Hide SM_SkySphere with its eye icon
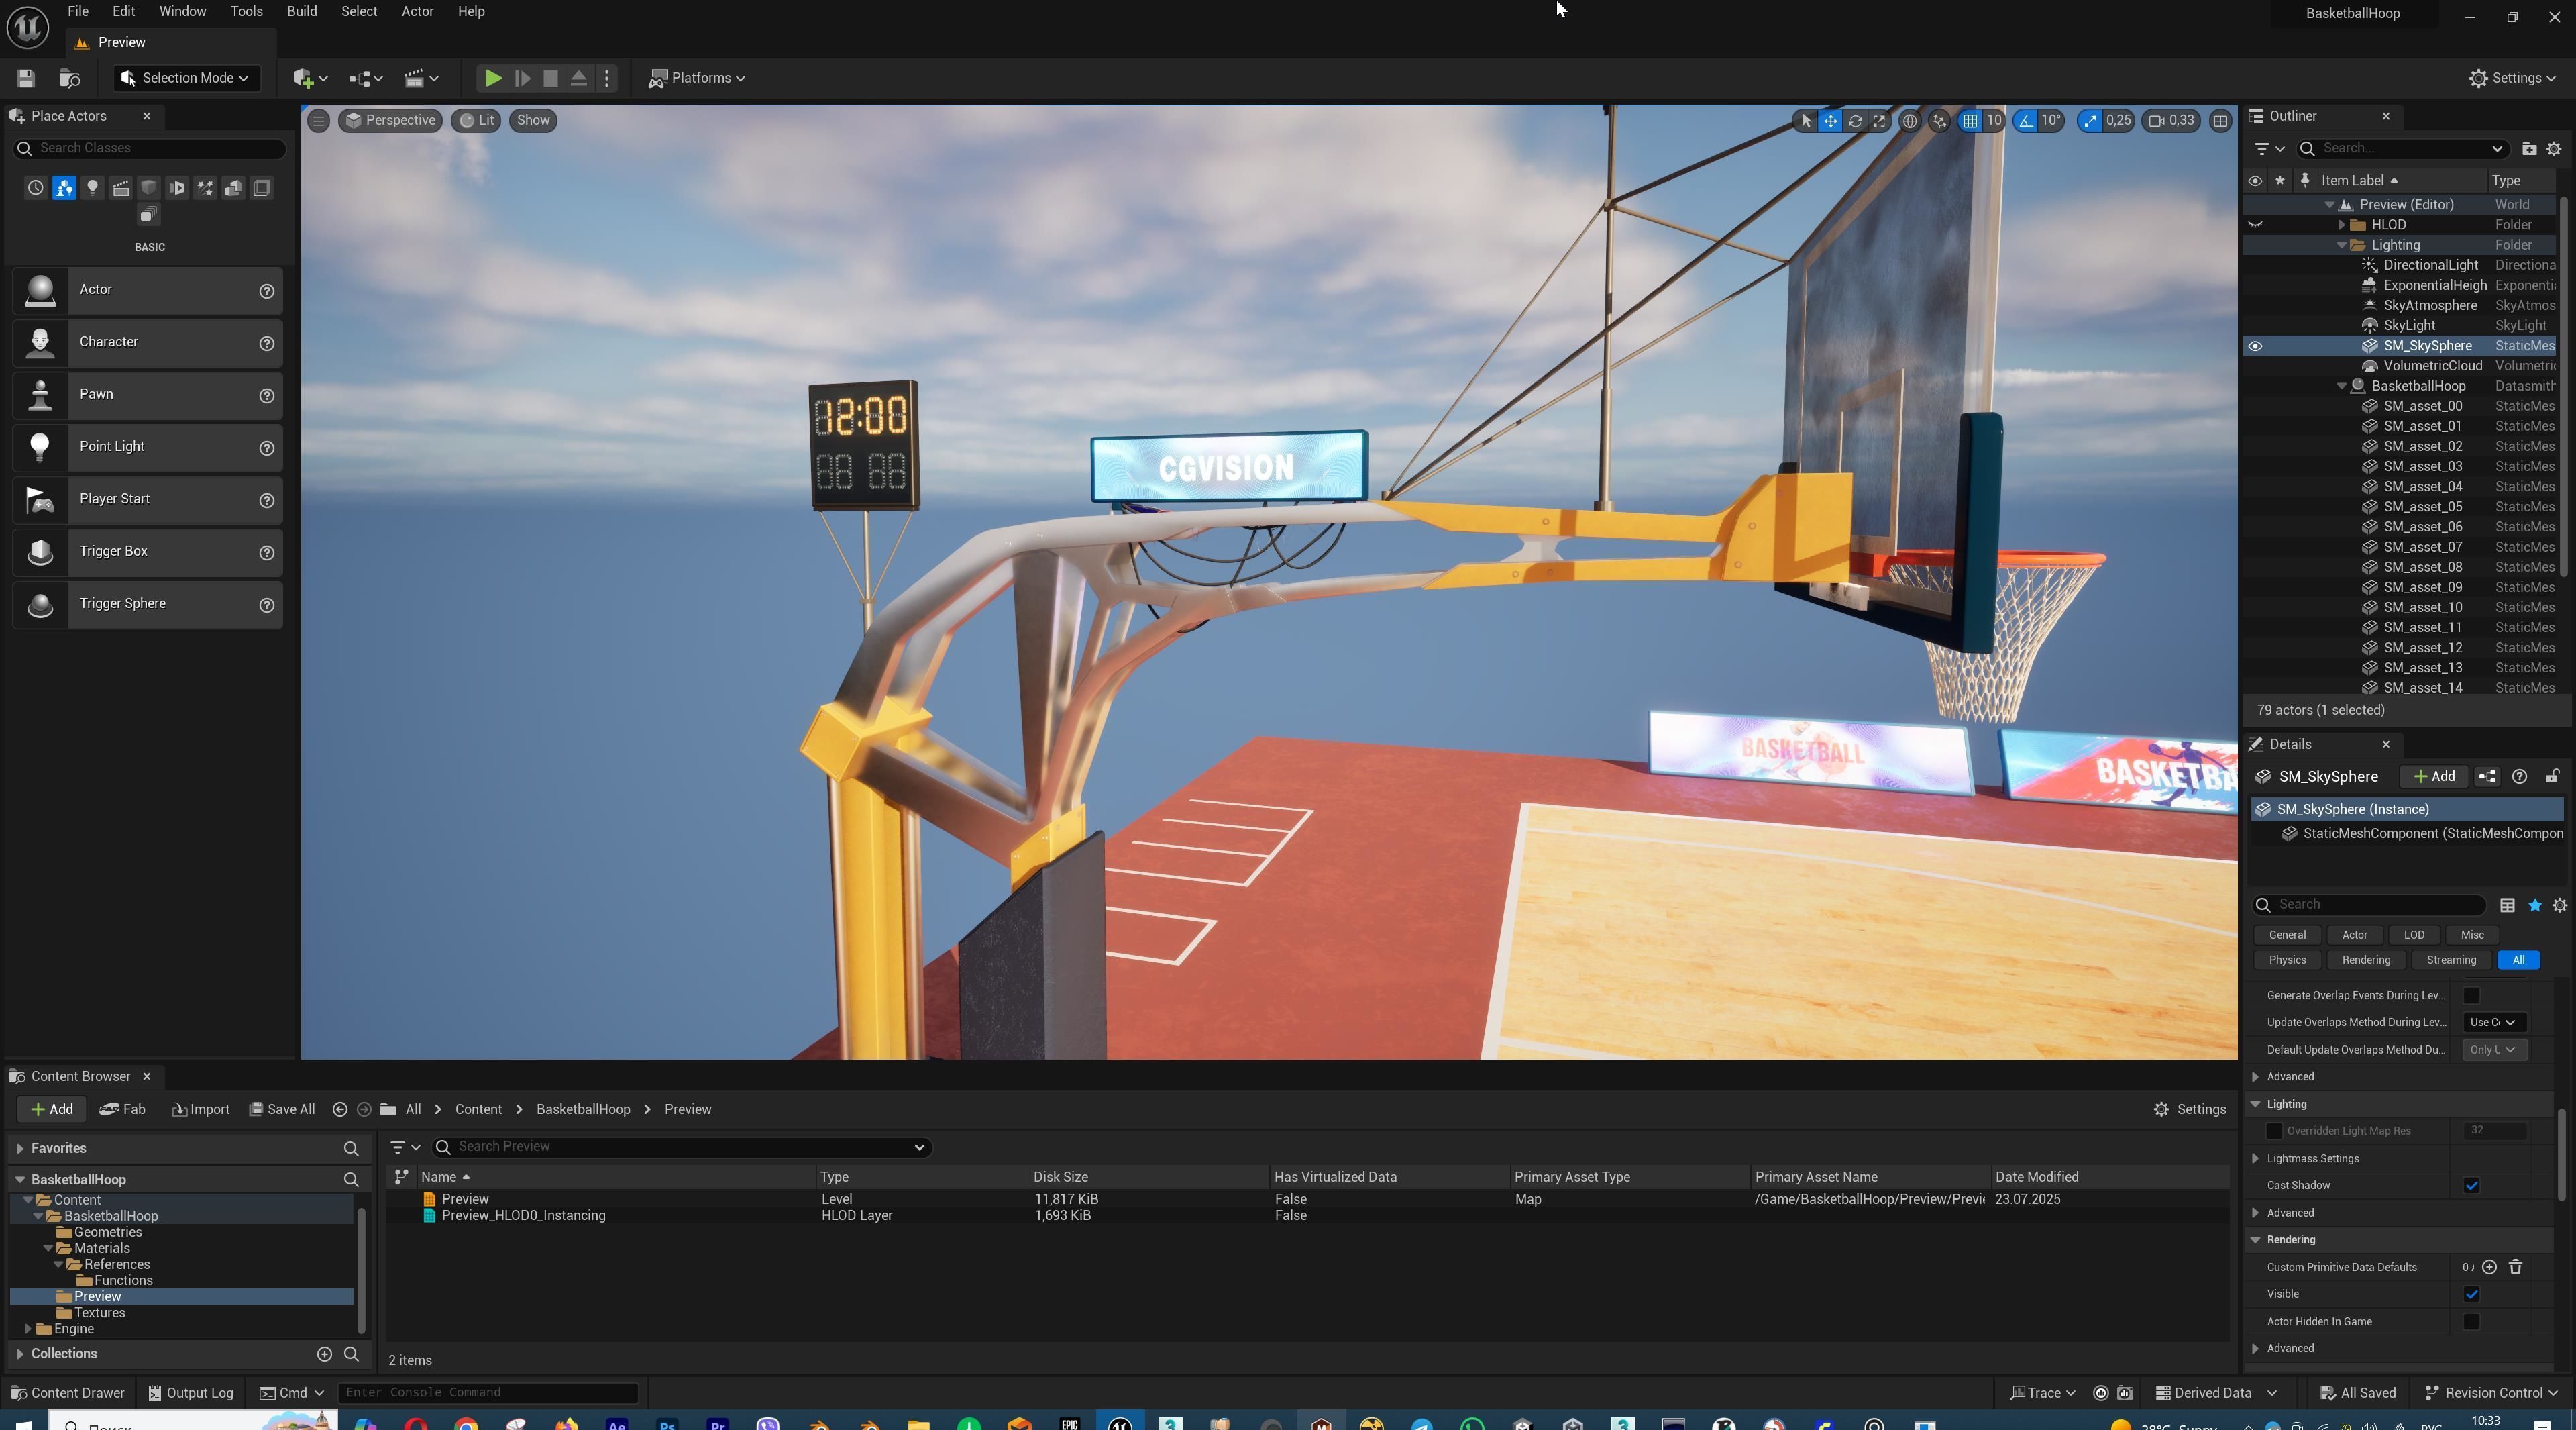 click(2255, 346)
